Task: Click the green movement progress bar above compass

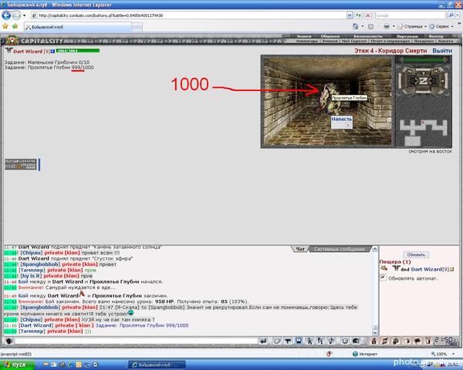Action: [x=424, y=60]
